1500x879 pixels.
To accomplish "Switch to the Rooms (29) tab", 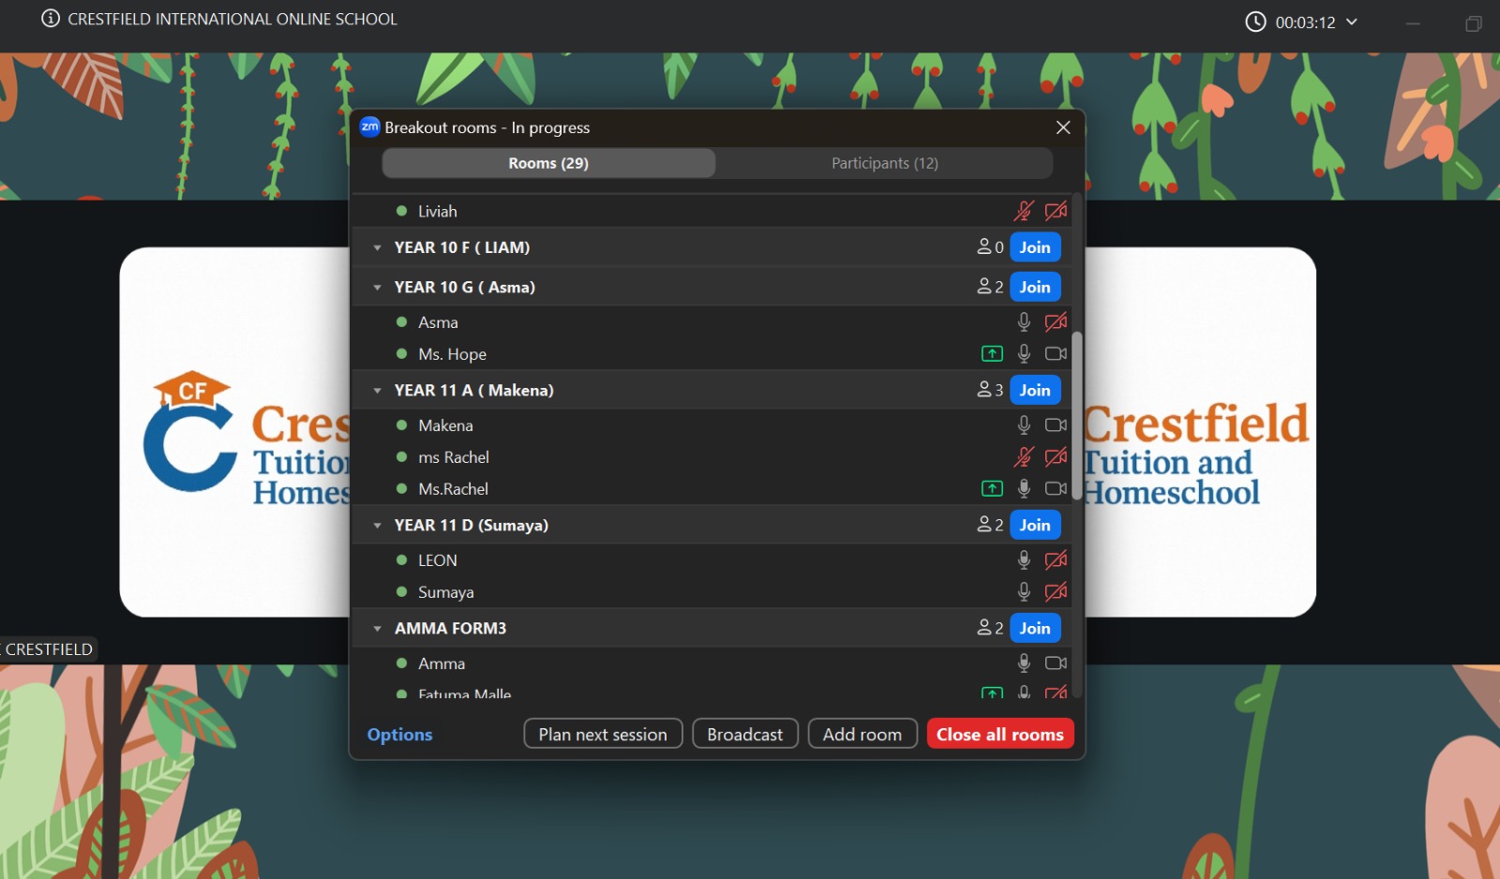I will pyautogui.click(x=548, y=163).
